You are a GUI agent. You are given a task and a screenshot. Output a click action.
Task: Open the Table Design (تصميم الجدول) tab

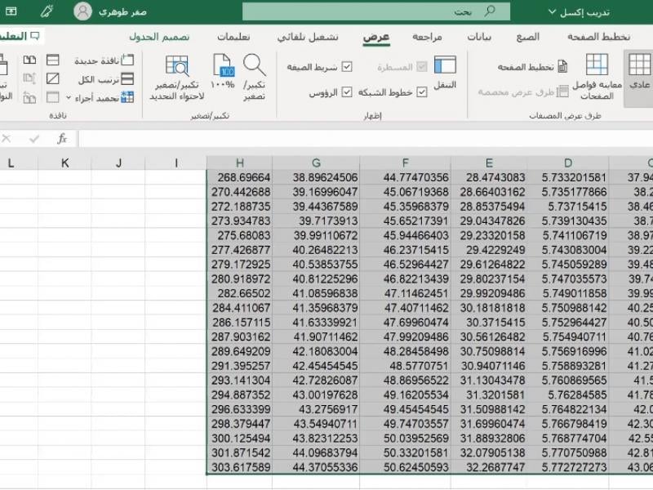pos(159,37)
